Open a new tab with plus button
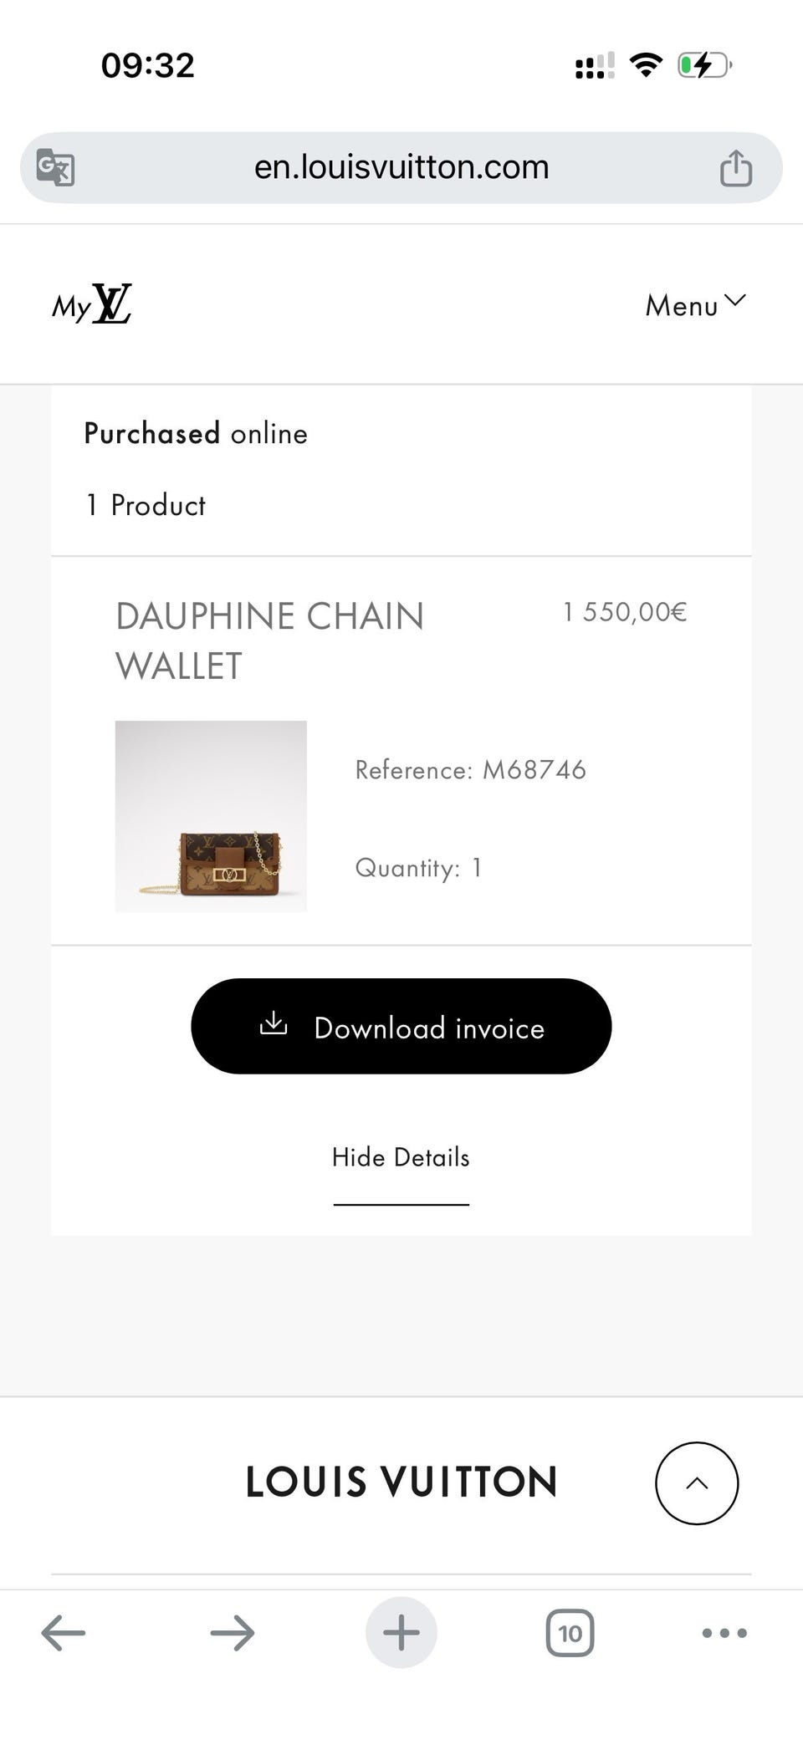The width and height of the screenshot is (803, 1745). coord(401,1633)
